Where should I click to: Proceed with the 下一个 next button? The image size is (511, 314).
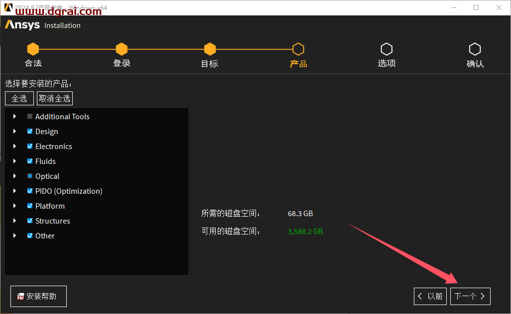[x=470, y=296]
